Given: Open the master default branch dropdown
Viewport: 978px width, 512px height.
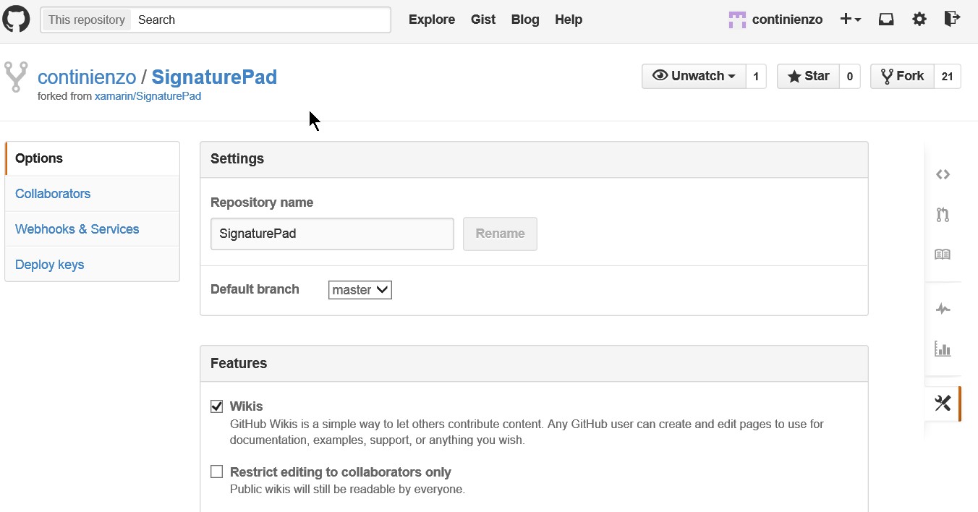Looking at the screenshot, I should [360, 290].
